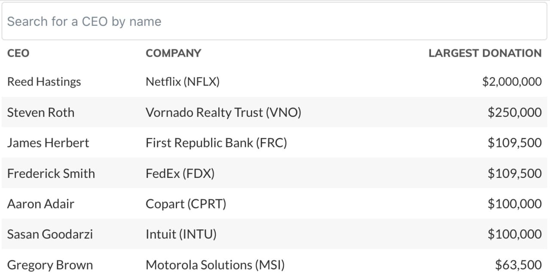Viewport: 550px width, 275px height.
Task: Select the Gregory Brown row name
Action: pos(50,265)
